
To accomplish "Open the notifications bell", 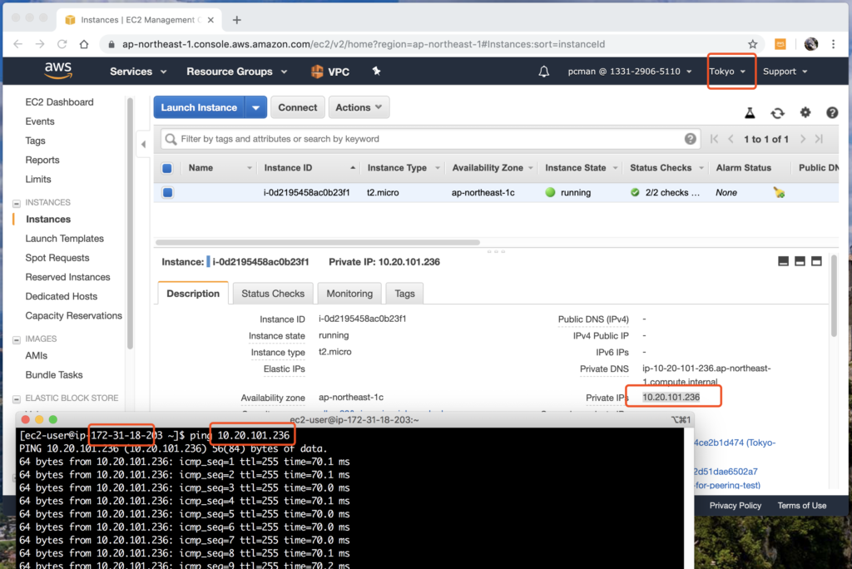I will coord(543,72).
